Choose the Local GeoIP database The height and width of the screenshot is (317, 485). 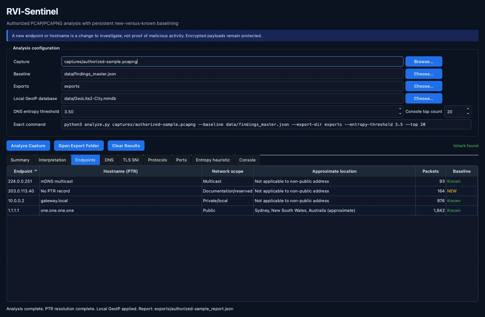[x=424, y=98]
